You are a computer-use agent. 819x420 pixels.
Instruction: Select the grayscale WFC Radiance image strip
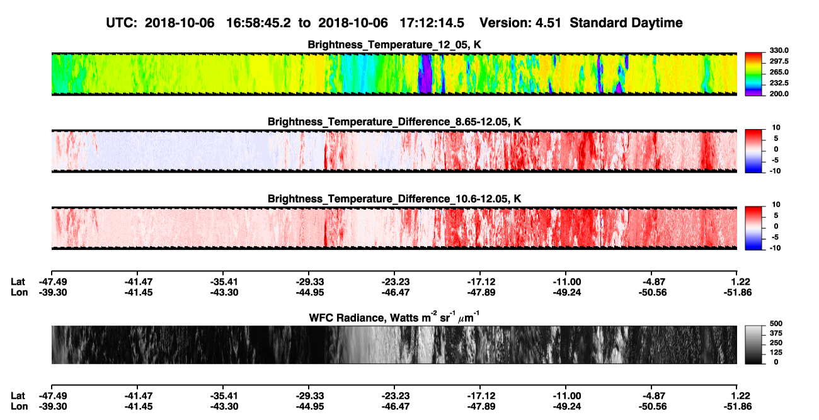(394, 344)
